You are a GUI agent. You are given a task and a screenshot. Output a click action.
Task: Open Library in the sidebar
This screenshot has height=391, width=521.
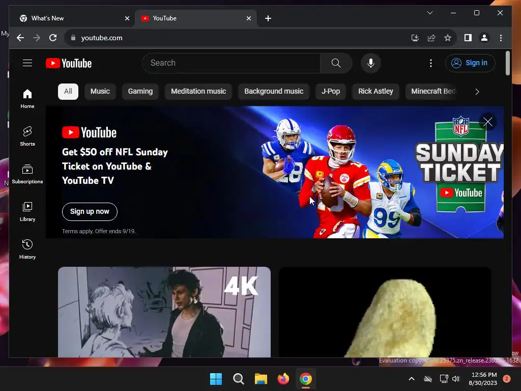point(27,211)
